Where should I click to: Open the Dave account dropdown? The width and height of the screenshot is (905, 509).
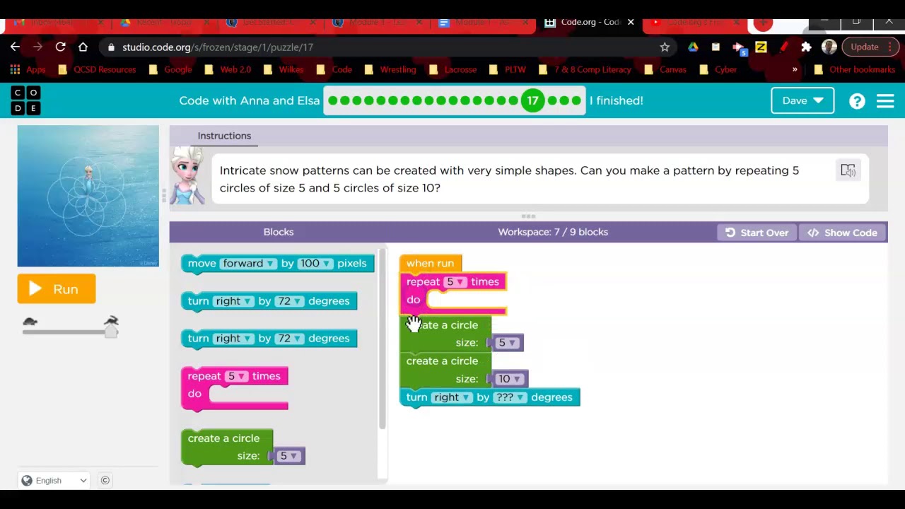tap(802, 100)
